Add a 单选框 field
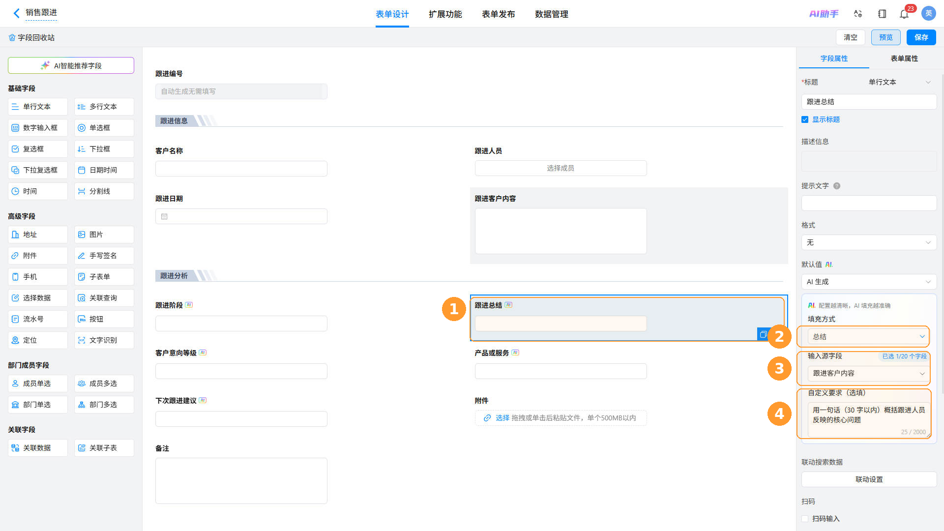This screenshot has width=944, height=531. [104, 128]
